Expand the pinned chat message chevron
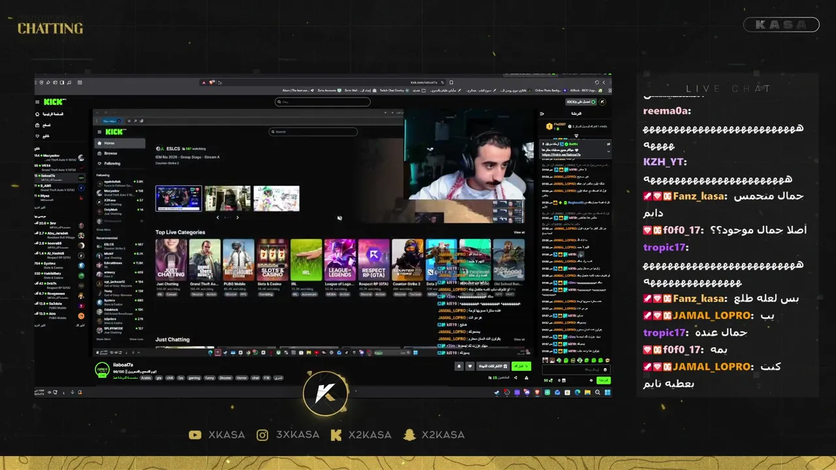 click(609, 151)
